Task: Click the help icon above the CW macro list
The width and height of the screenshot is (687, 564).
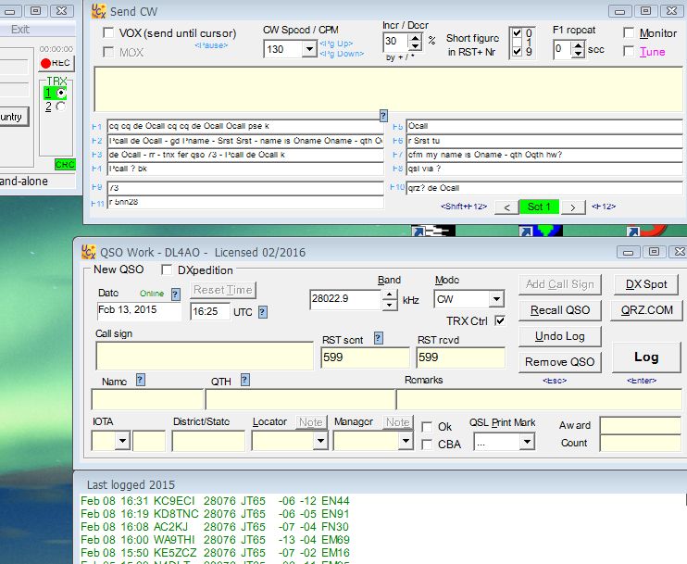Action: (x=383, y=115)
